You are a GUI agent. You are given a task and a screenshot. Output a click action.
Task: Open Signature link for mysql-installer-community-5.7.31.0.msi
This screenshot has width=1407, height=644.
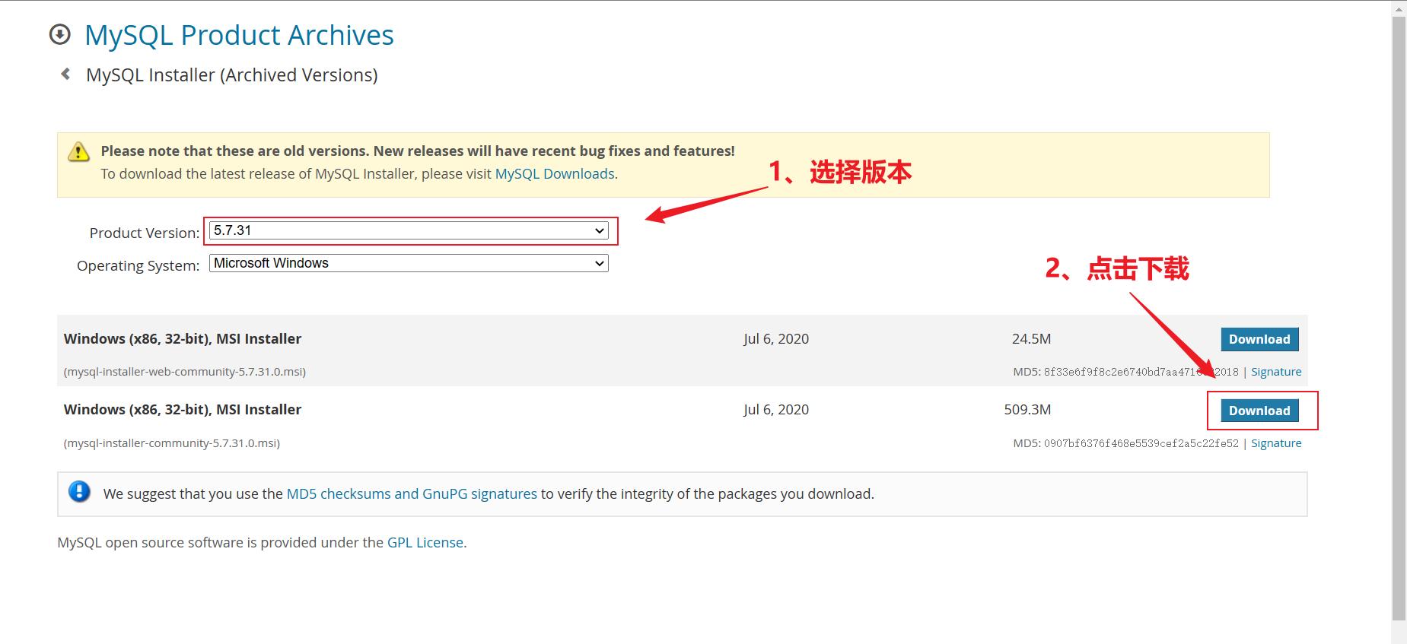1276,443
